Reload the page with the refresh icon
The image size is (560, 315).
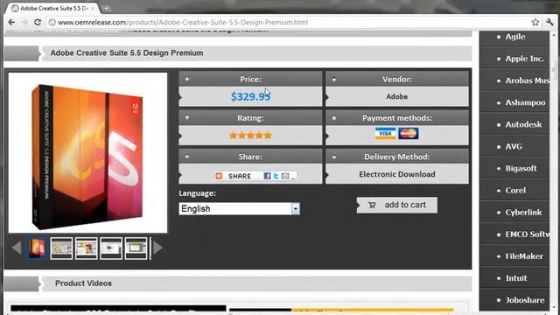(38, 22)
